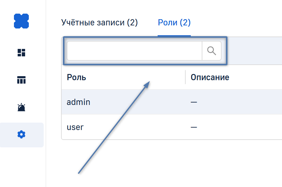This screenshot has height=187, width=282.
Task: Click the blue application logo
Action: [x=21, y=21]
